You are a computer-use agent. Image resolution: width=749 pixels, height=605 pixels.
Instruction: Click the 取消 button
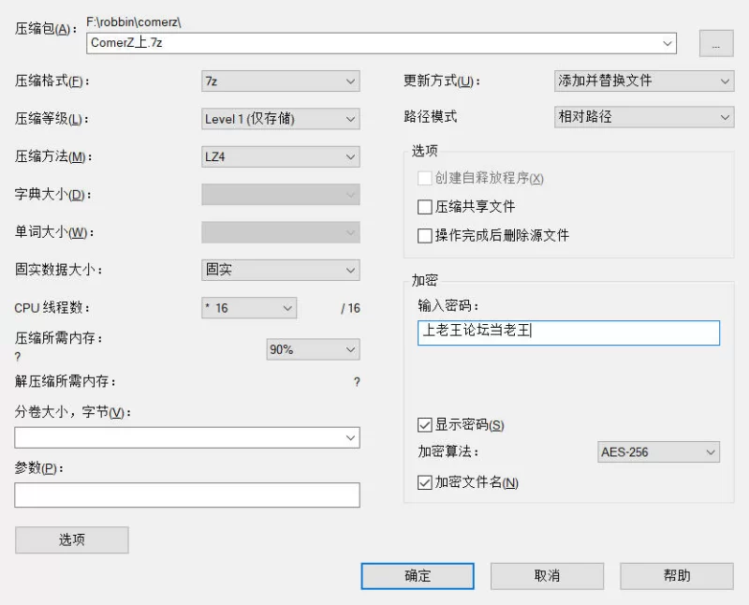[547, 576]
